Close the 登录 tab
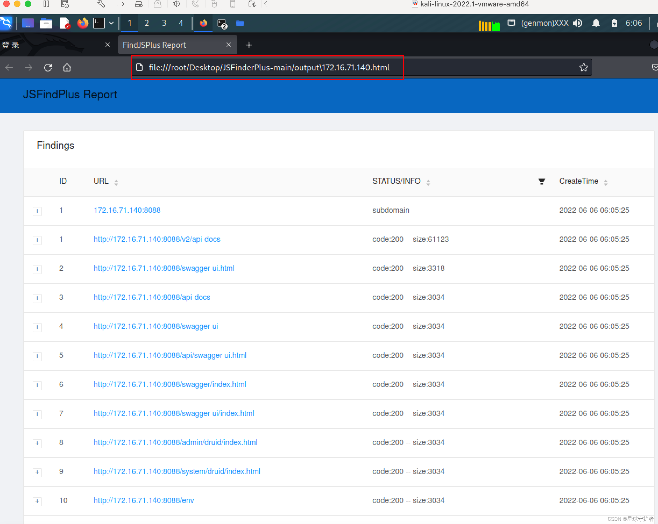The height and width of the screenshot is (524, 658). [x=107, y=45]
